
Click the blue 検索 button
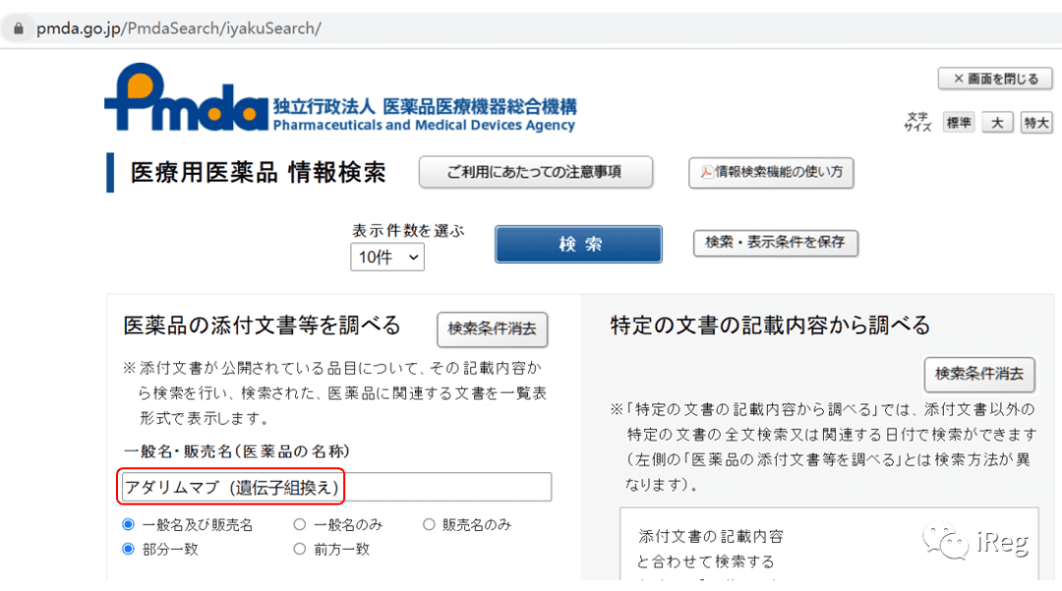click(x=578, y=244)
